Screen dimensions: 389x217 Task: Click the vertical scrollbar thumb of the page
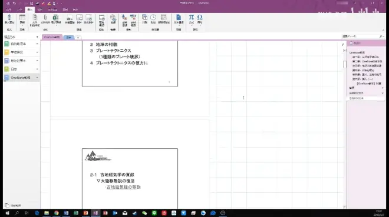pos(345,64)
